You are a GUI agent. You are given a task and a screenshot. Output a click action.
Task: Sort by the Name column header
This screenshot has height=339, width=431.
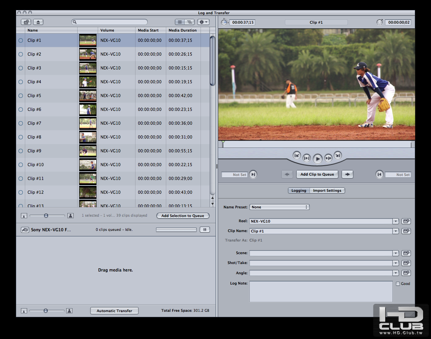pos(51,30)
